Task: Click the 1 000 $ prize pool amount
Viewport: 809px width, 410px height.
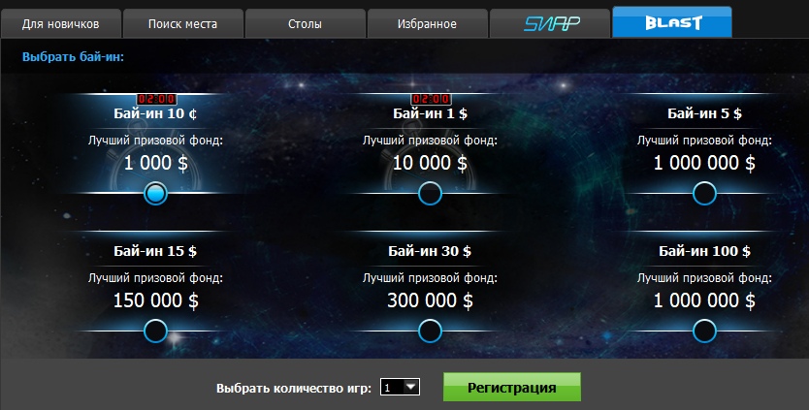Action: coord(156,163)
